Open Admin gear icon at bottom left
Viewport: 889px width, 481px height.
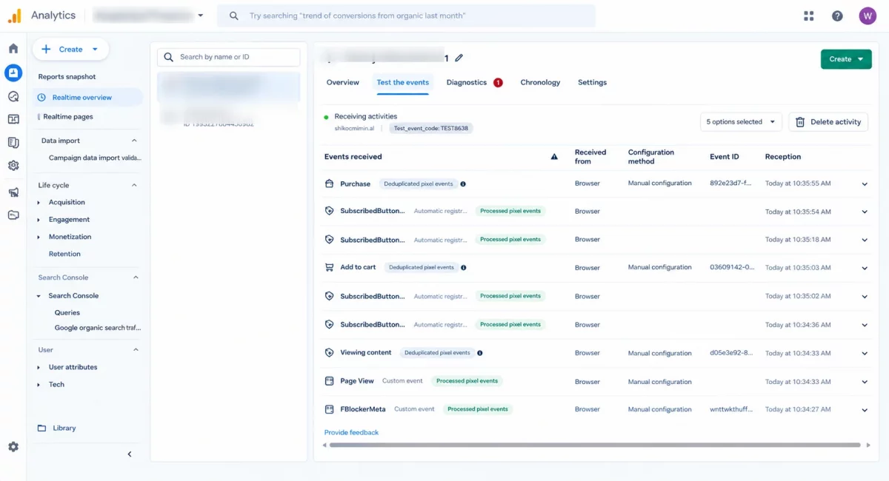click(x=13, y=447)
